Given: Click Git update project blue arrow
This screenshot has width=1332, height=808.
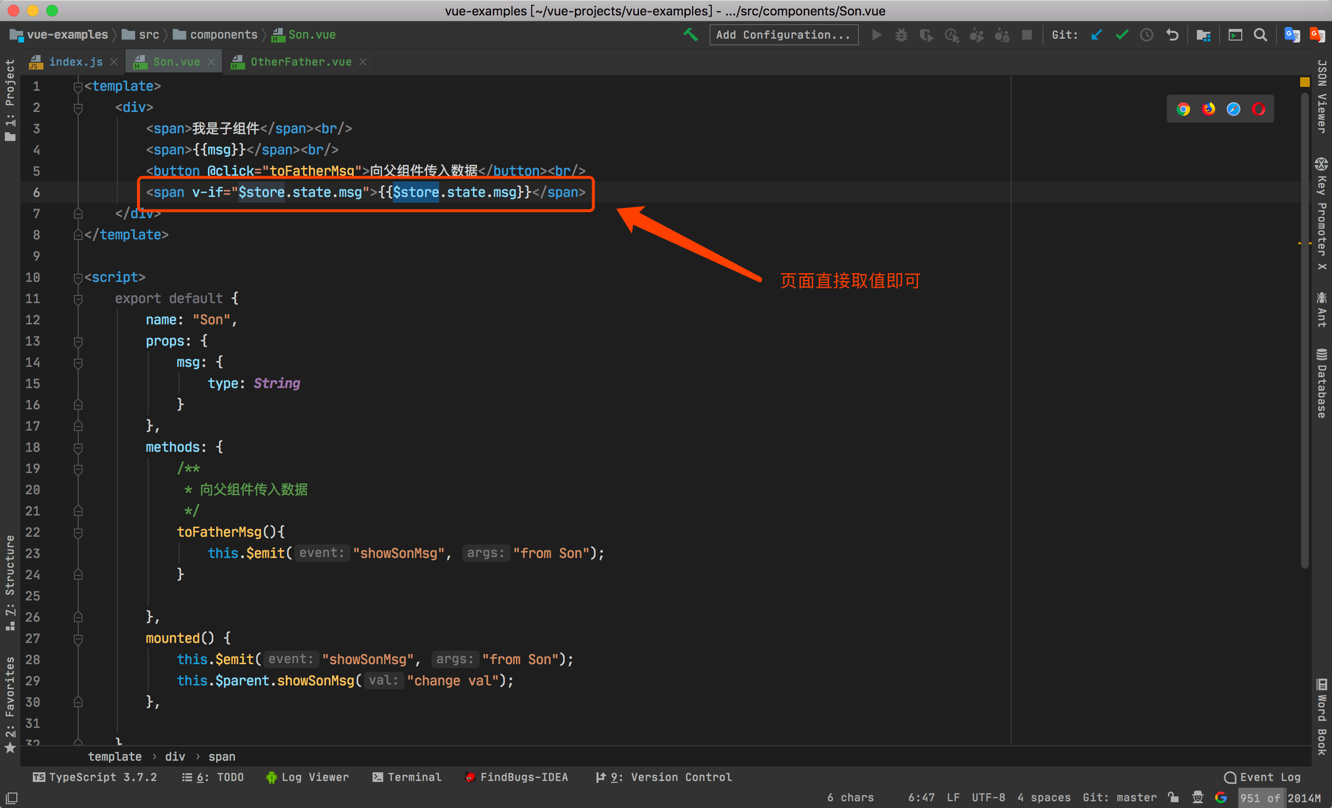Looking at the screenshot, I should [x=1096, y=35].
